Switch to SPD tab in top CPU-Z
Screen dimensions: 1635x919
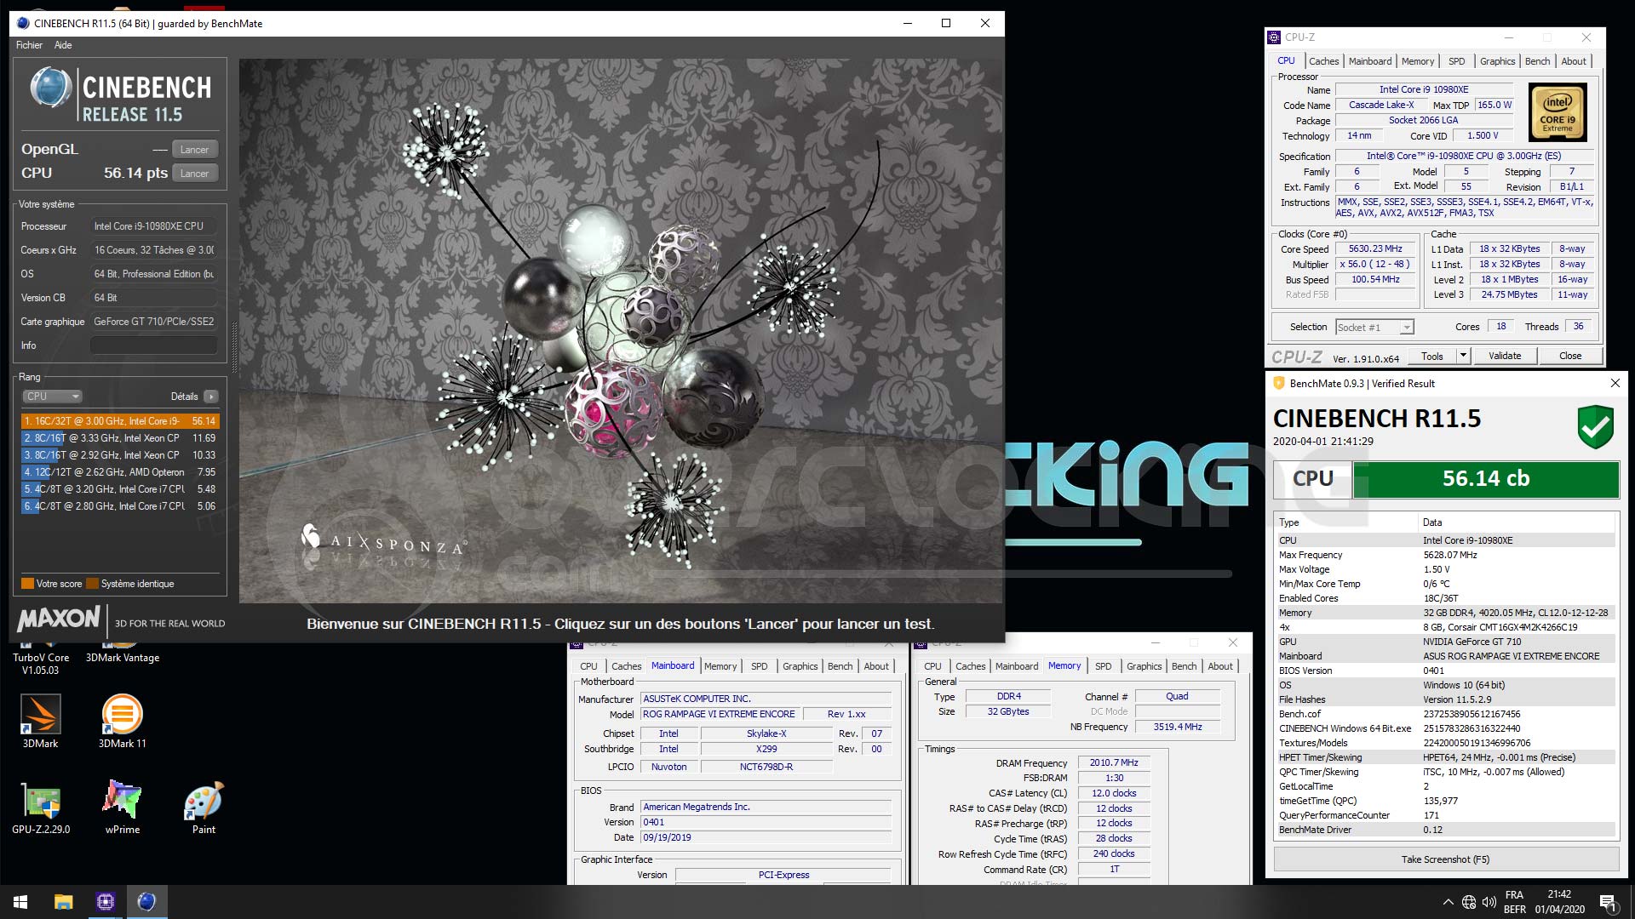(1457, 61)
